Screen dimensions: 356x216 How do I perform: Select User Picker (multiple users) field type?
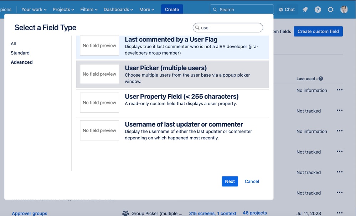[172, 74]
